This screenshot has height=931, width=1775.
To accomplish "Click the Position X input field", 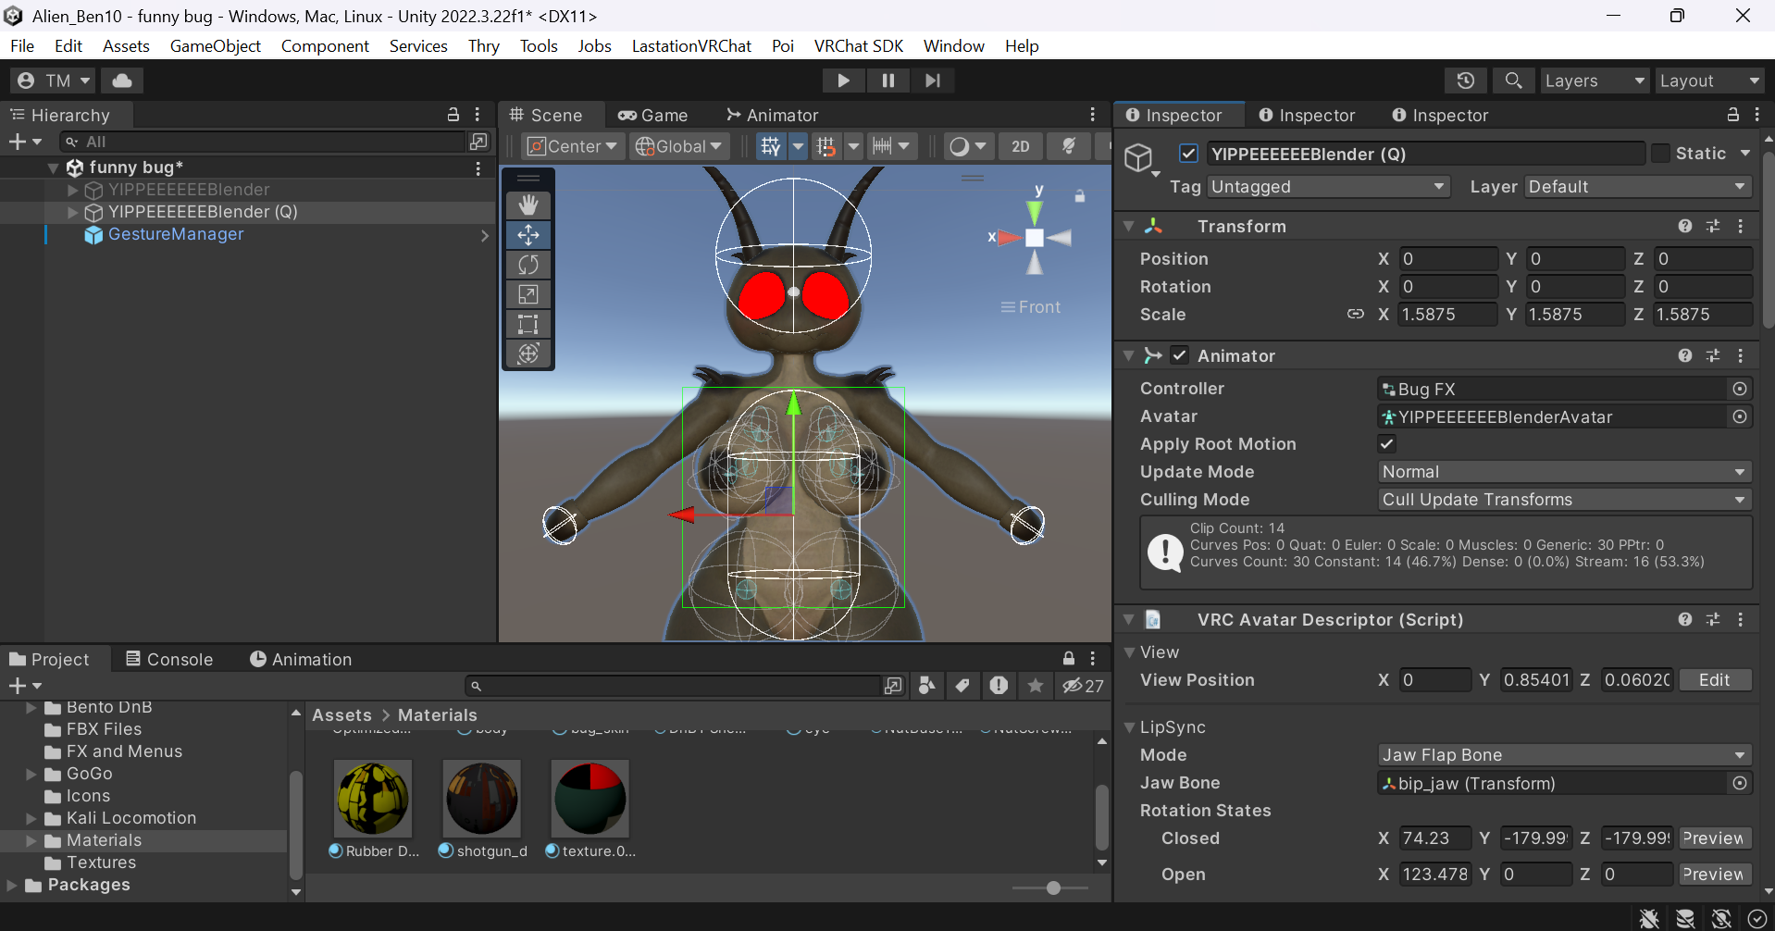I will pyautogui.click(x=1447, y=259).
